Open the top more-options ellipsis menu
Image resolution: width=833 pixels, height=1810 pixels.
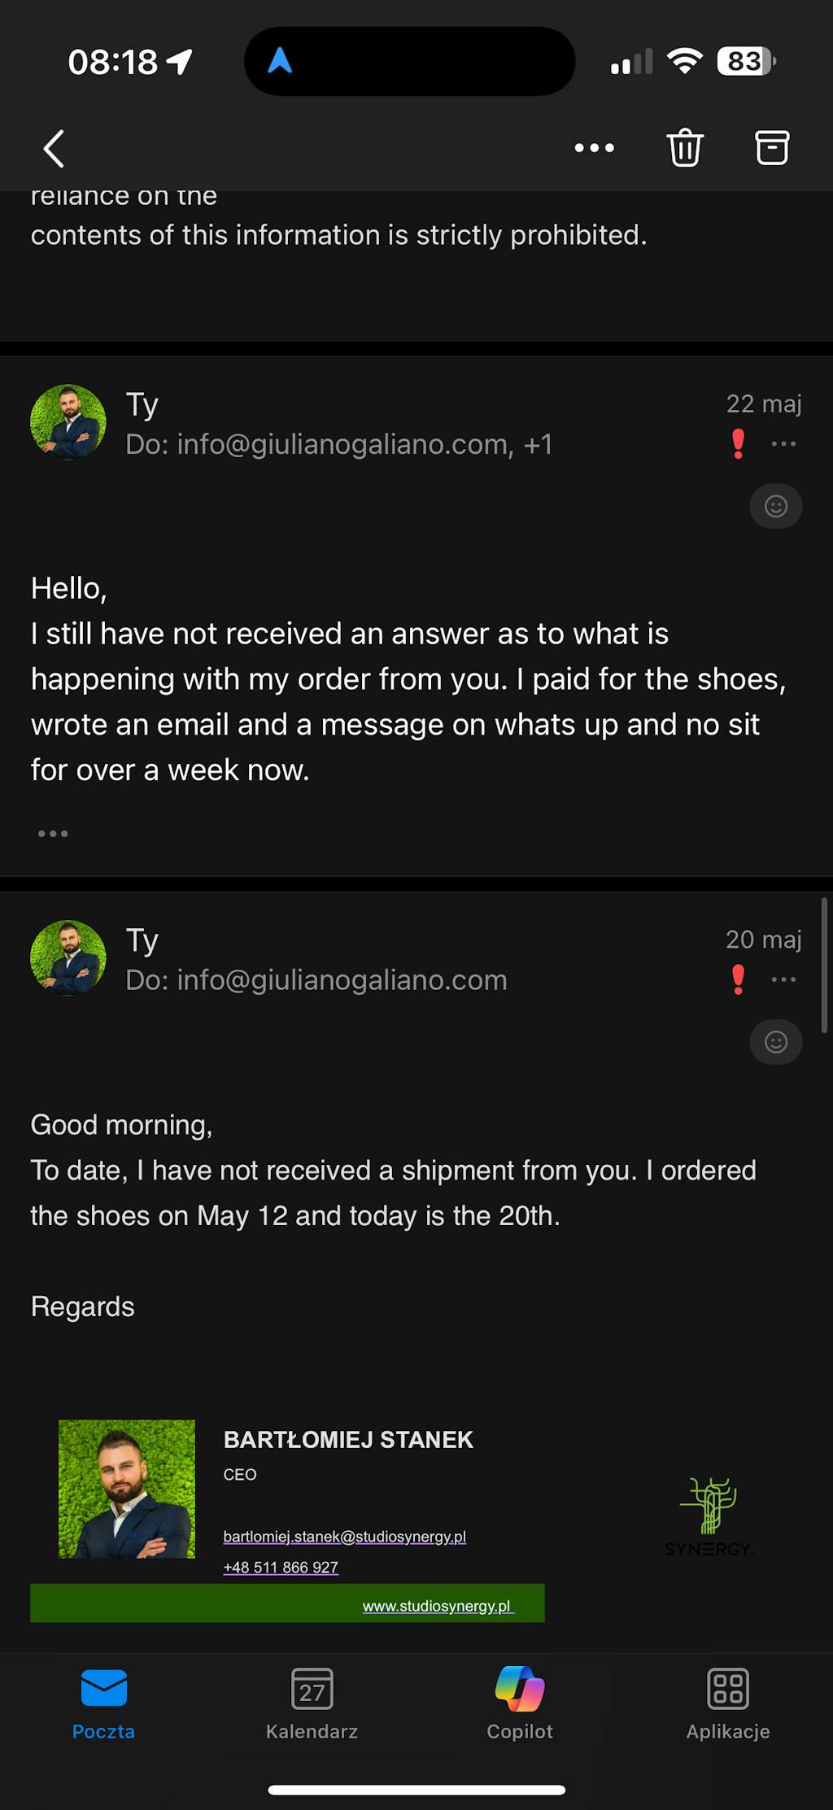tap(594, 148)
